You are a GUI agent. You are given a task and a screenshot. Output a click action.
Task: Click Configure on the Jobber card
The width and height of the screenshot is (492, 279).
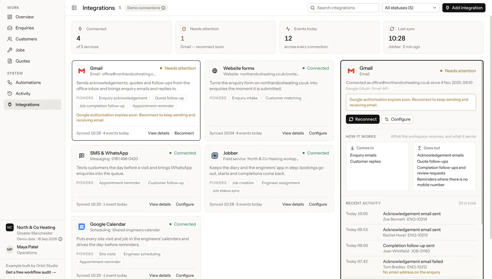click(318, 204)
